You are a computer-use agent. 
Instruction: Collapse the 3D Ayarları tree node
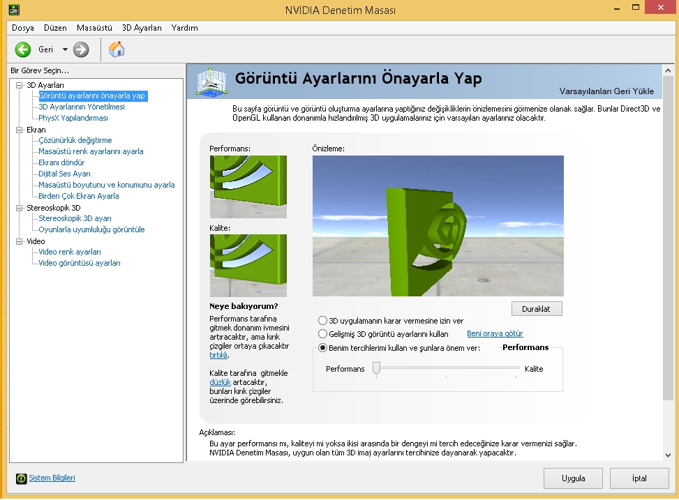click(19, 85)
